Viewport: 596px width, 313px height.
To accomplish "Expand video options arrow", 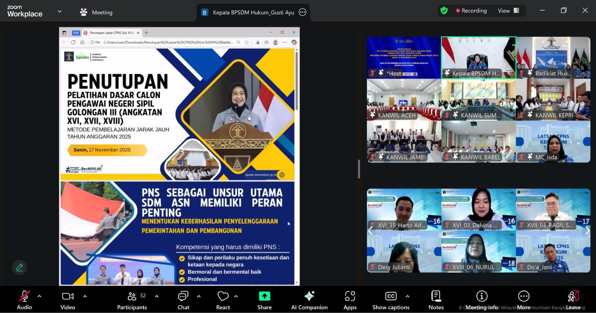I will 85,297.
